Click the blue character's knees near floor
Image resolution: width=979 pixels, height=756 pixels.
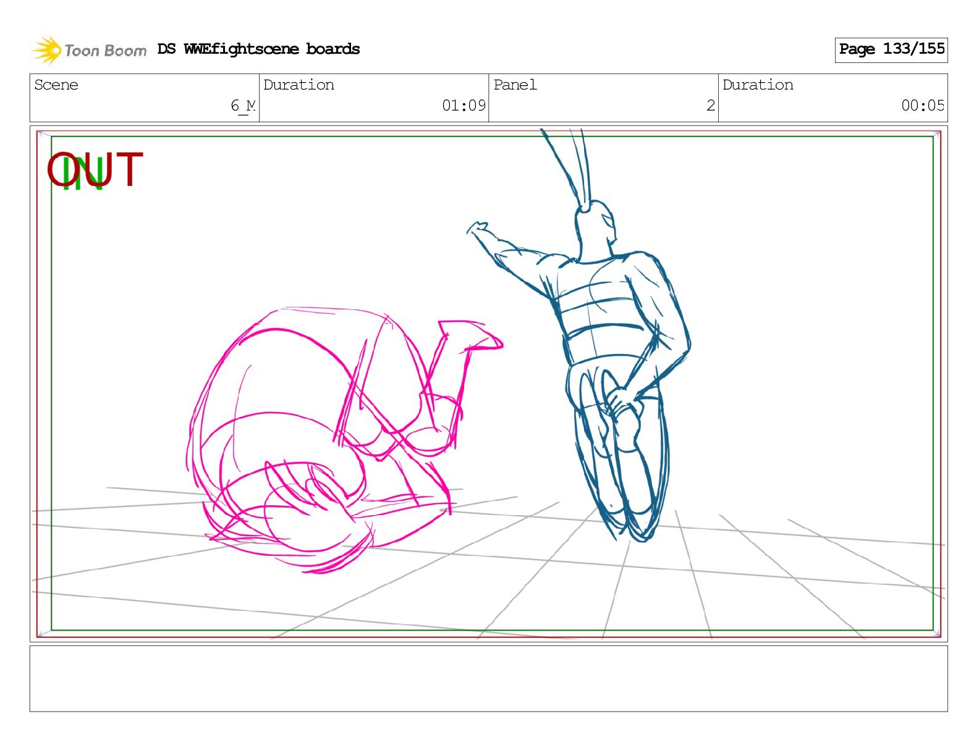630,522
